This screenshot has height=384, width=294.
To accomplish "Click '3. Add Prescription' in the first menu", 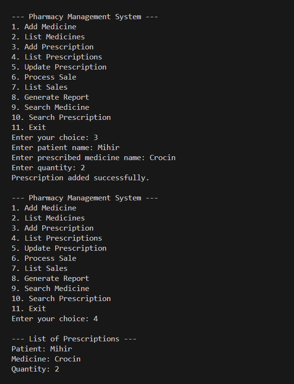I will [x=52, y=47].
